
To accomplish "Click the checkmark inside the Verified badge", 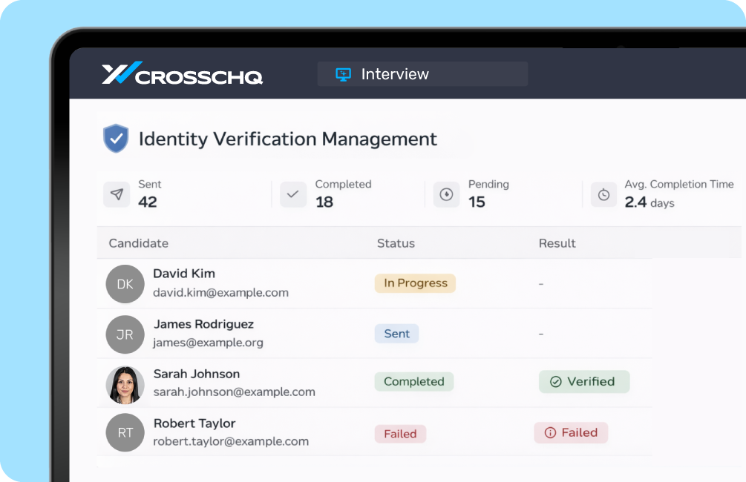I will (x=556, y=381).
